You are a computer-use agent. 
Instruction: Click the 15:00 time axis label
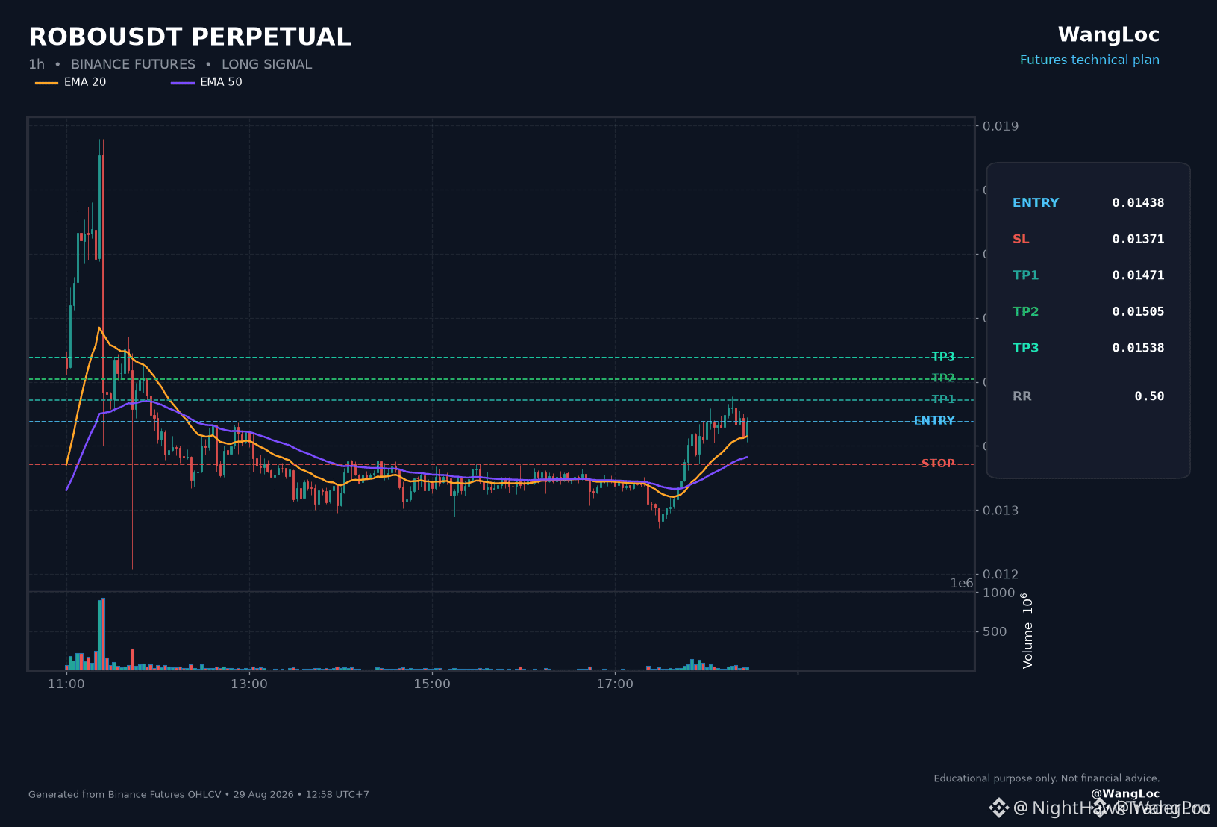coord(432,684)
